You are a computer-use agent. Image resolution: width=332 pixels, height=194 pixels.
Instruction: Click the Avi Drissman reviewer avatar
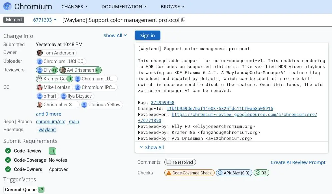63,70
